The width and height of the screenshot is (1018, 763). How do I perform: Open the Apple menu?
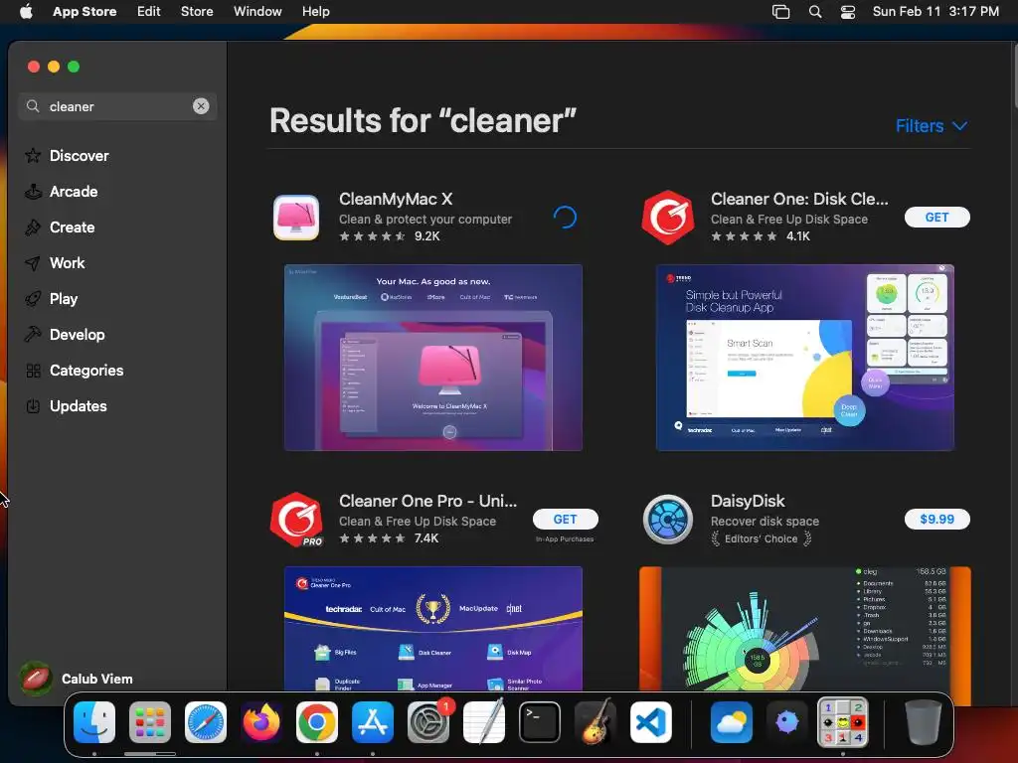coord(26,12)
